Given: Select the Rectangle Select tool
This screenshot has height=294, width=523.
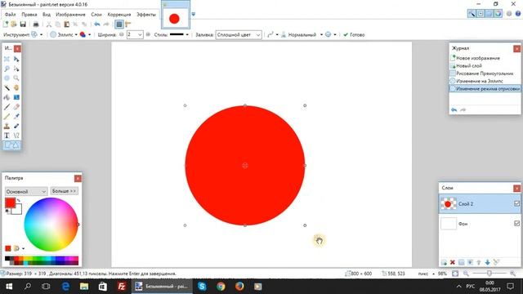Looking at the screenshot, I should pos(7,59).
